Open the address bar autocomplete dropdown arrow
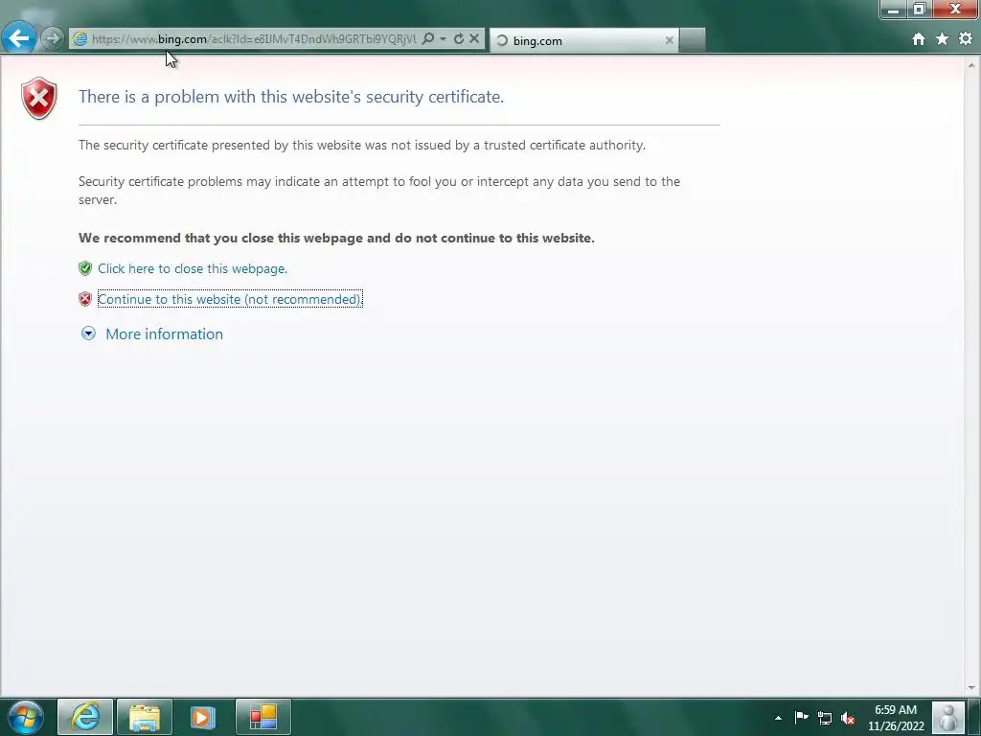The image size is (981, 736). pyautogui.click(x=443, y=38)
